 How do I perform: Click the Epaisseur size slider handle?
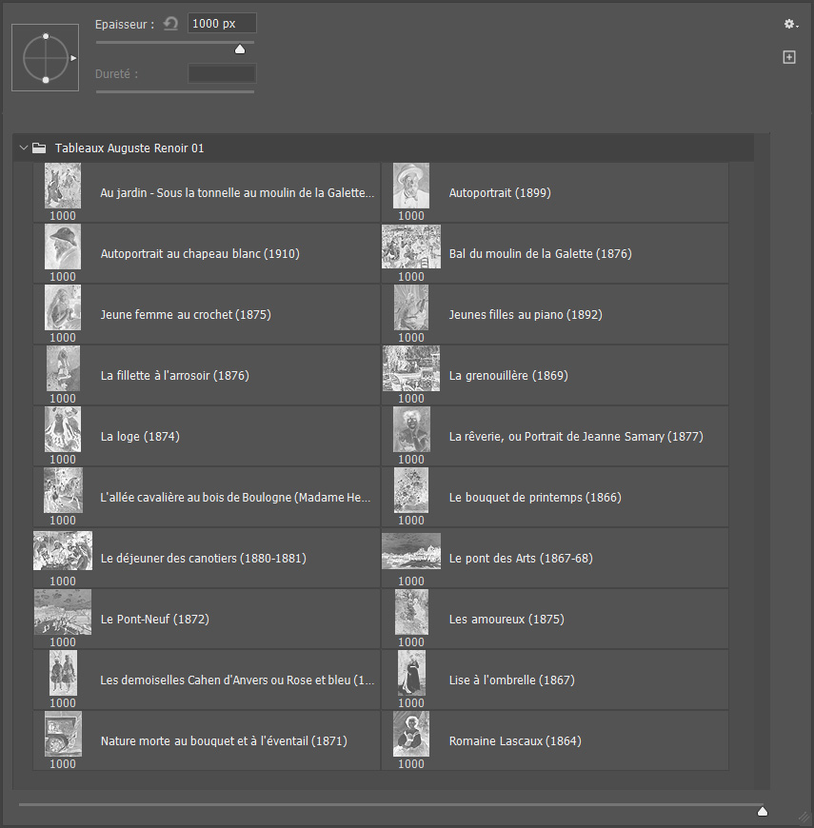point(240,49)
